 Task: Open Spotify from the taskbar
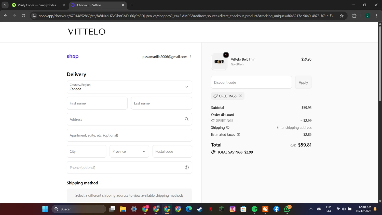tap(254, 209)
